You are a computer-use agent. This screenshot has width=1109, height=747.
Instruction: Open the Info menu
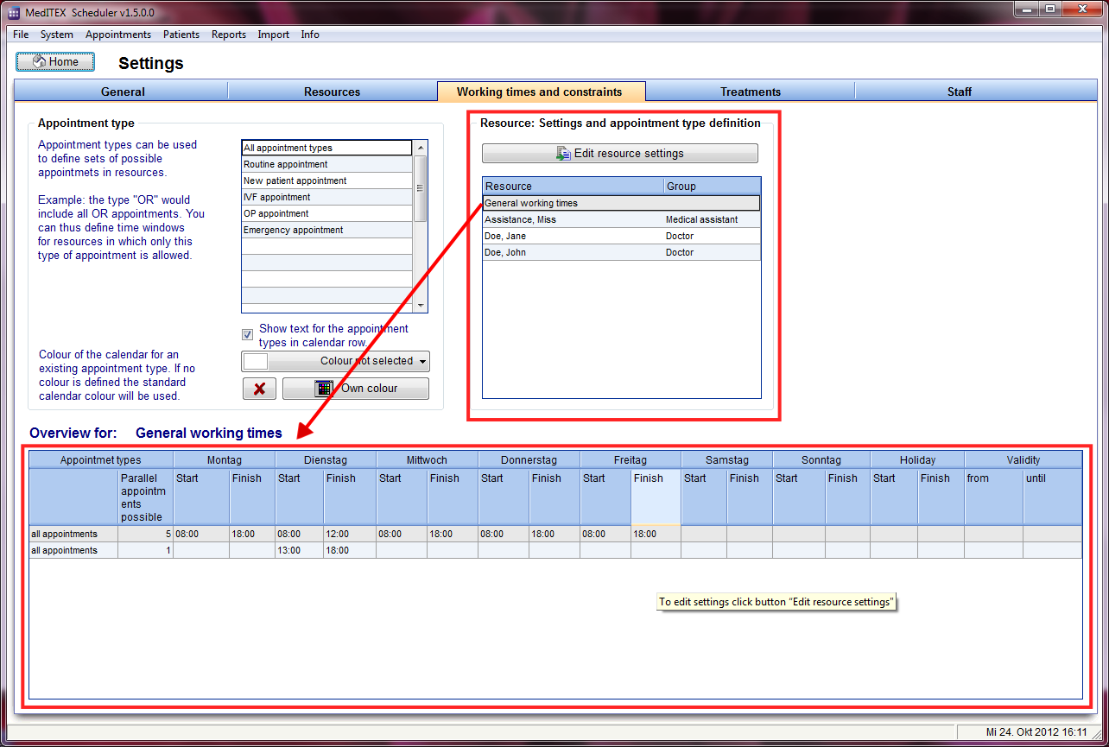(310, 35)
